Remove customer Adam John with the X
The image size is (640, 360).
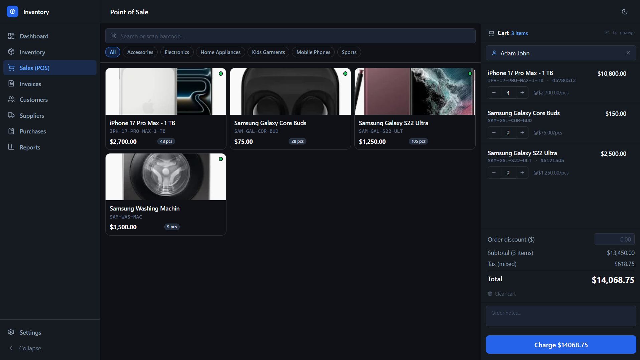[628, 53]
